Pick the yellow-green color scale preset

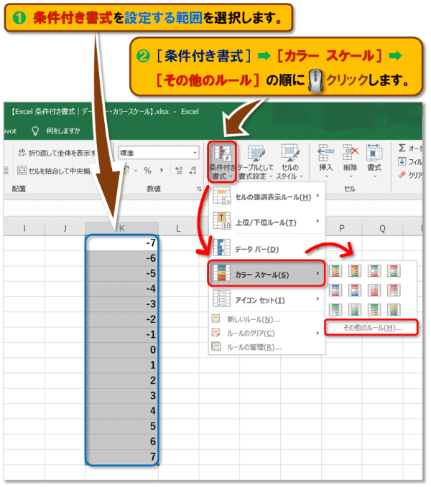[394, 310]
